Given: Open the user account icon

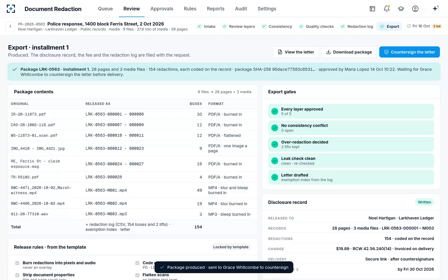Looking at the screenshot, I should pyautogui.click(x=415, y=9).
